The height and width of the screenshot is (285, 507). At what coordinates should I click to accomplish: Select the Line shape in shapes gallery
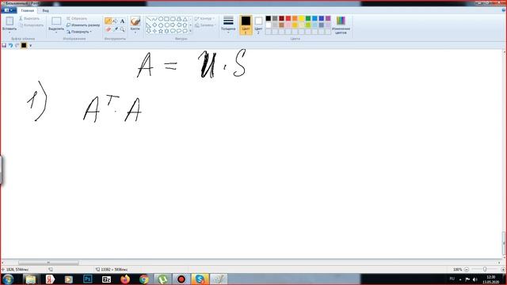(x=148, y=19)
